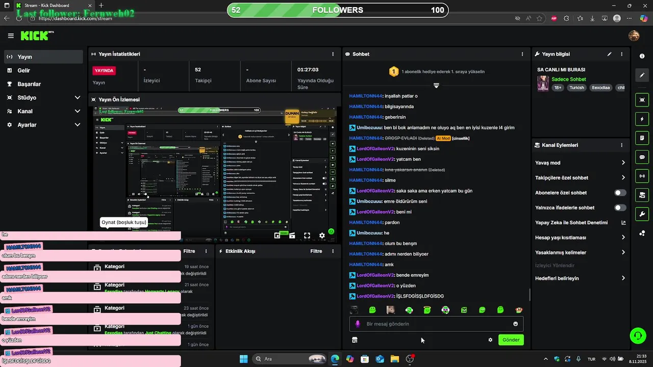Open the emoji picker in chat input
This screenshot has width=653, height=367.
[x=515, y=324]
